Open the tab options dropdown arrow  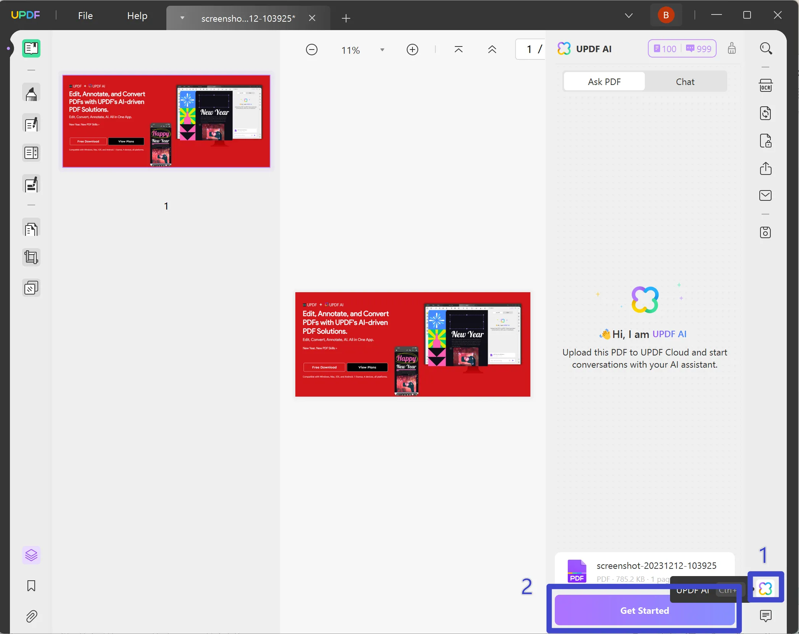point(182,18)
